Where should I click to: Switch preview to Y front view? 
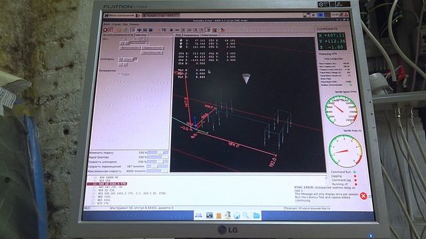202,30
